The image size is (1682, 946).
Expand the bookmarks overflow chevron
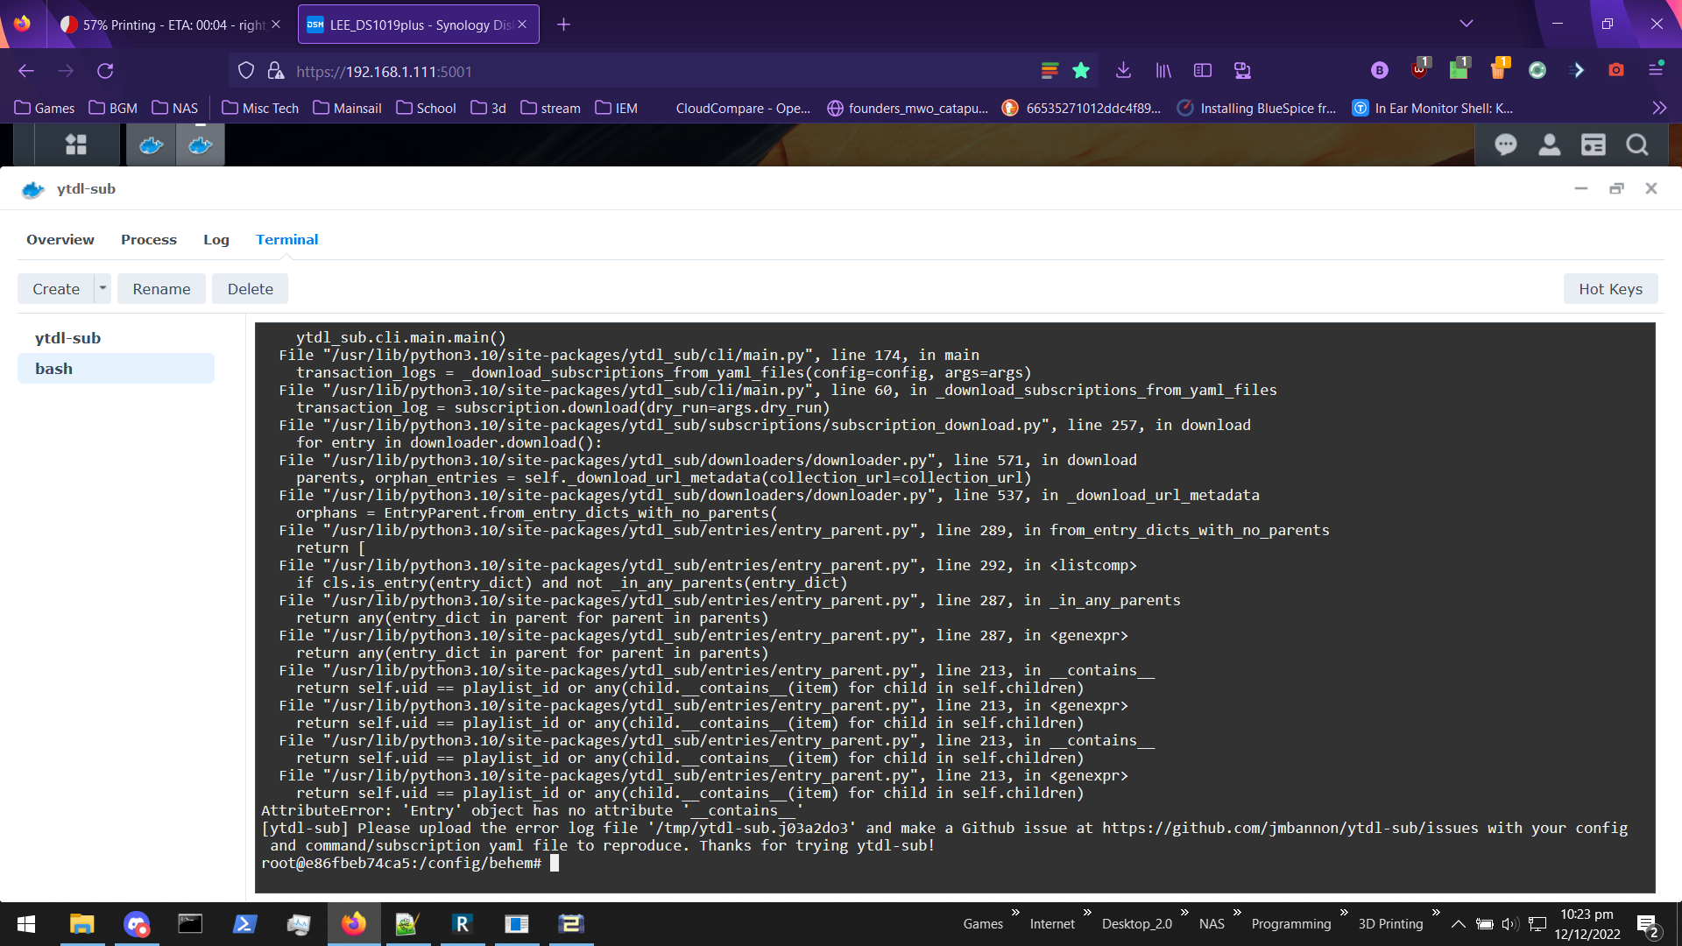[1659, 107]
